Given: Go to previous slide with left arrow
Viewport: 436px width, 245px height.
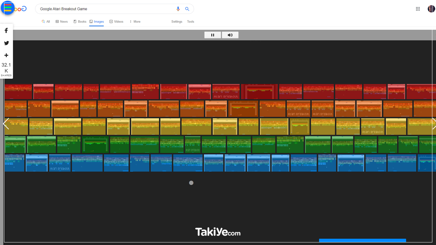Looking at the screenshot, I should tap(6, 124).
